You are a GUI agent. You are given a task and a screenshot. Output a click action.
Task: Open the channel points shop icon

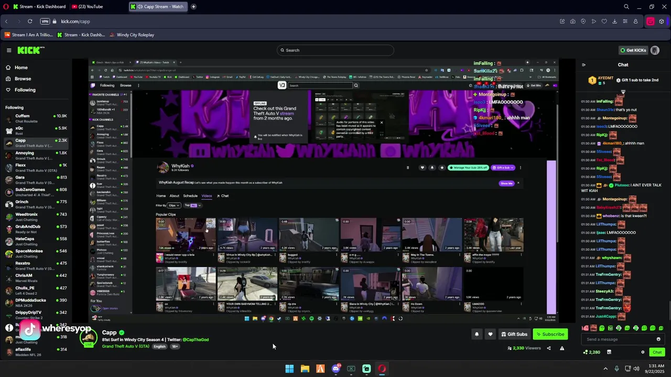(x=609, y=352)
